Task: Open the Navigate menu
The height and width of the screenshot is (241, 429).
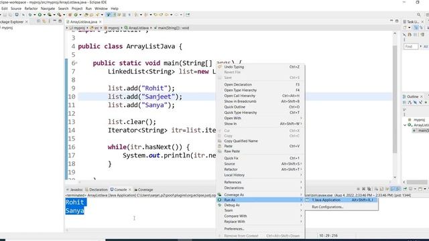Action: pos(48,9)
